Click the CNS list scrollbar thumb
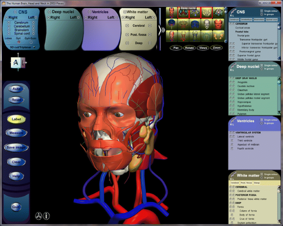 pos(279,27)
